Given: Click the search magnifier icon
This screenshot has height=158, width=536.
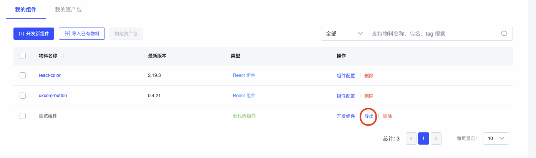Looking at the screenshot, I should [x=504, y=34].
